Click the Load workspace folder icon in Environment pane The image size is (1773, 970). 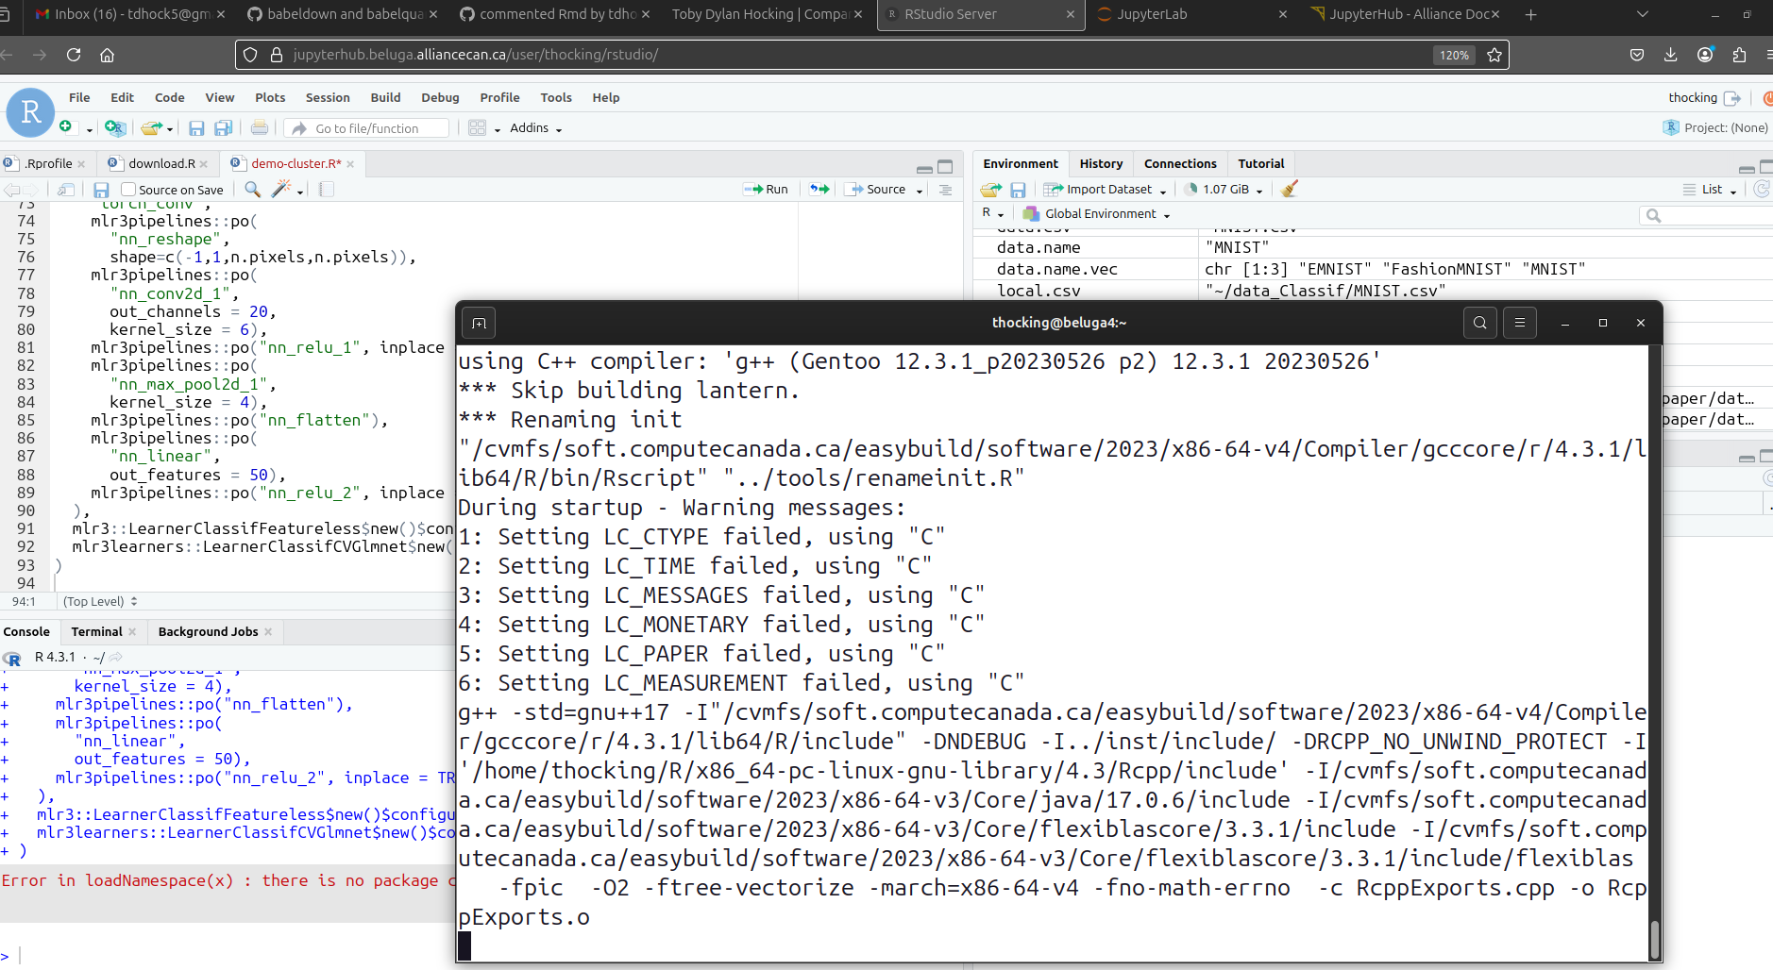click(x=990, y=190)
